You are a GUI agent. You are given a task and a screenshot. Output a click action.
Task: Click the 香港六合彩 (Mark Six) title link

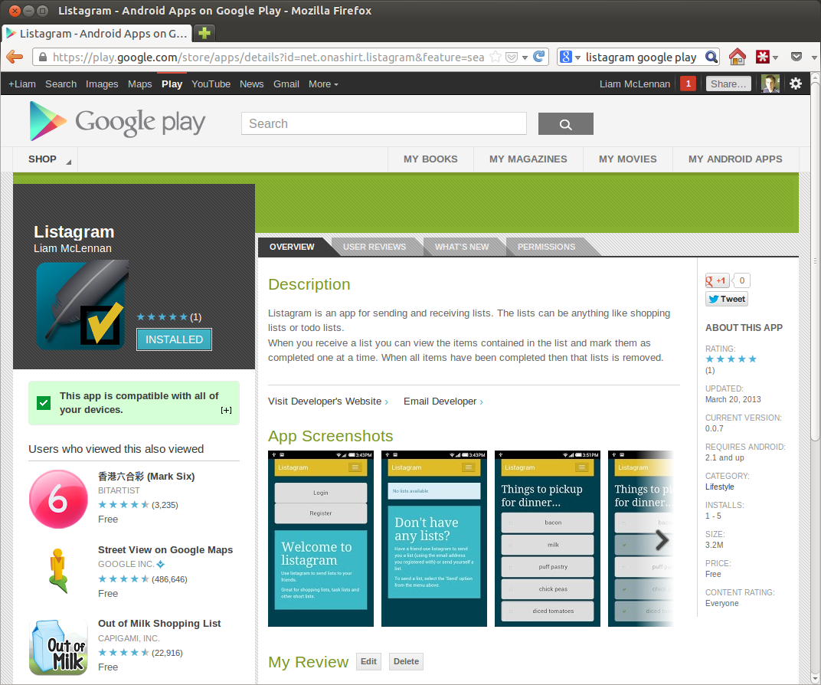[146, 476]
